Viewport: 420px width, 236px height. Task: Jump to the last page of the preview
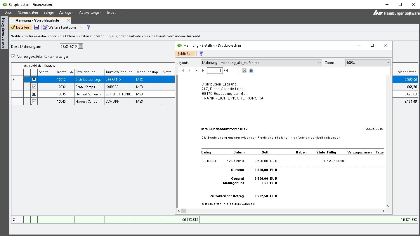coord(203,71)
